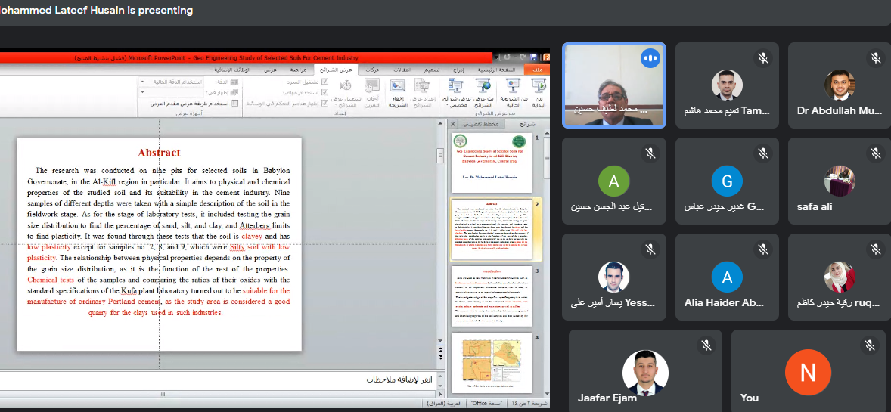Click the editor vertical scrollbar thumb
This screenshot has width=891, height=412.
(439, 156)
